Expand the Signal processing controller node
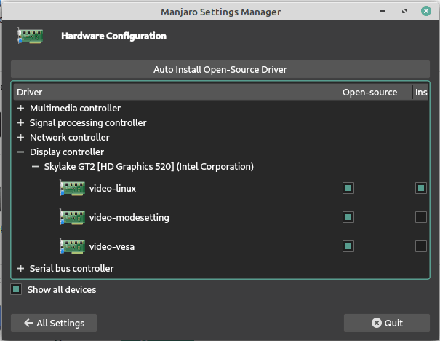This screenshot has height=341, width=440. [x=21, y=123]
